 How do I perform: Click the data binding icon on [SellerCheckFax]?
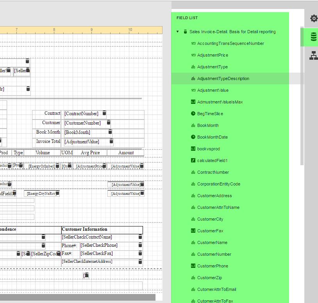coord(140,253)
